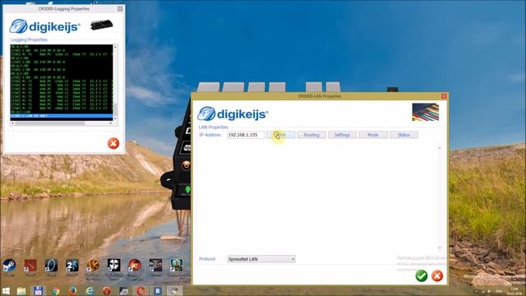This screenshot has width=526, height=296.
Task: Open the teal character game desktop shortcut
Action: pos(177,266)
